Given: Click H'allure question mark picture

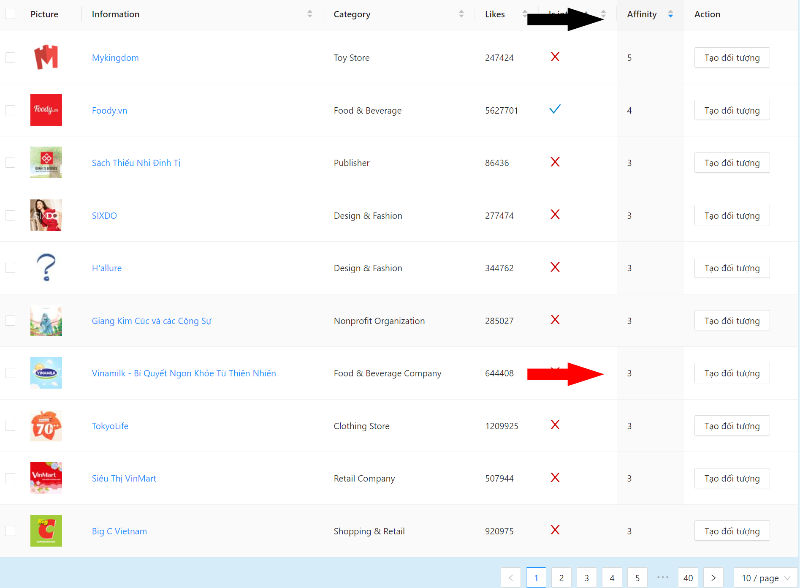Looking at the screenshot, I should [46, 268].
